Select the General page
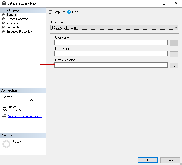Screen dimensions: 182x165 [11, 15]
